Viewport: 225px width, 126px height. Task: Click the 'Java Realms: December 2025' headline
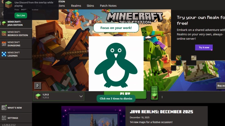[x=161, y=112]
